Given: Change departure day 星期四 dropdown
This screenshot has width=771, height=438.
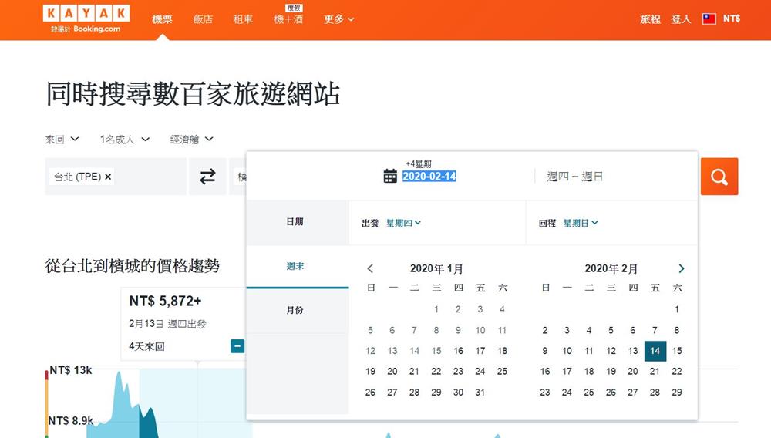Looking at the screenshot, I should [403, 223].
